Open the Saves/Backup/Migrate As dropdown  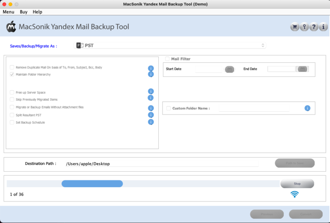pyautogui.click(x=170, y=45)
